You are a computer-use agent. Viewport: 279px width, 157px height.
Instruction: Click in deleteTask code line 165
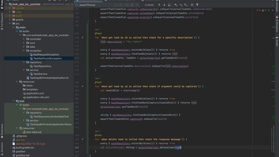(x=141, y=147)
